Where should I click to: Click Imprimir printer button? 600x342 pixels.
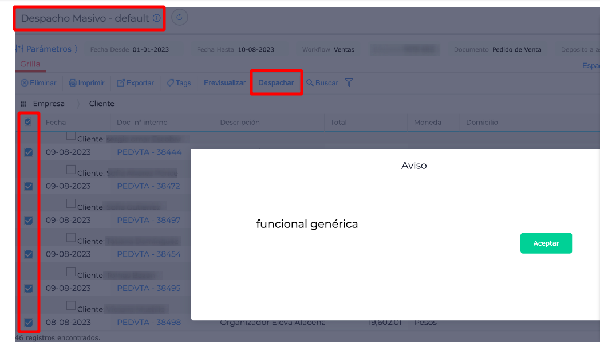[x=87, y=82]
